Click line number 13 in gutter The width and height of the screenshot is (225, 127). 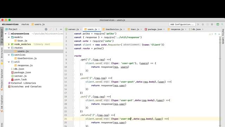(x=66, y=78)
